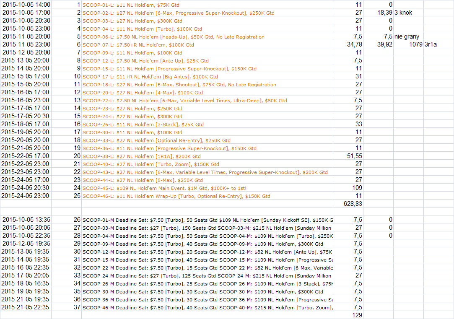Image resolution: width=454 pixels, height=319 pixels.
Task: Click SCOOP-12-L Ante Up $25K Gtd cell
Action: [x=207, y=60]
